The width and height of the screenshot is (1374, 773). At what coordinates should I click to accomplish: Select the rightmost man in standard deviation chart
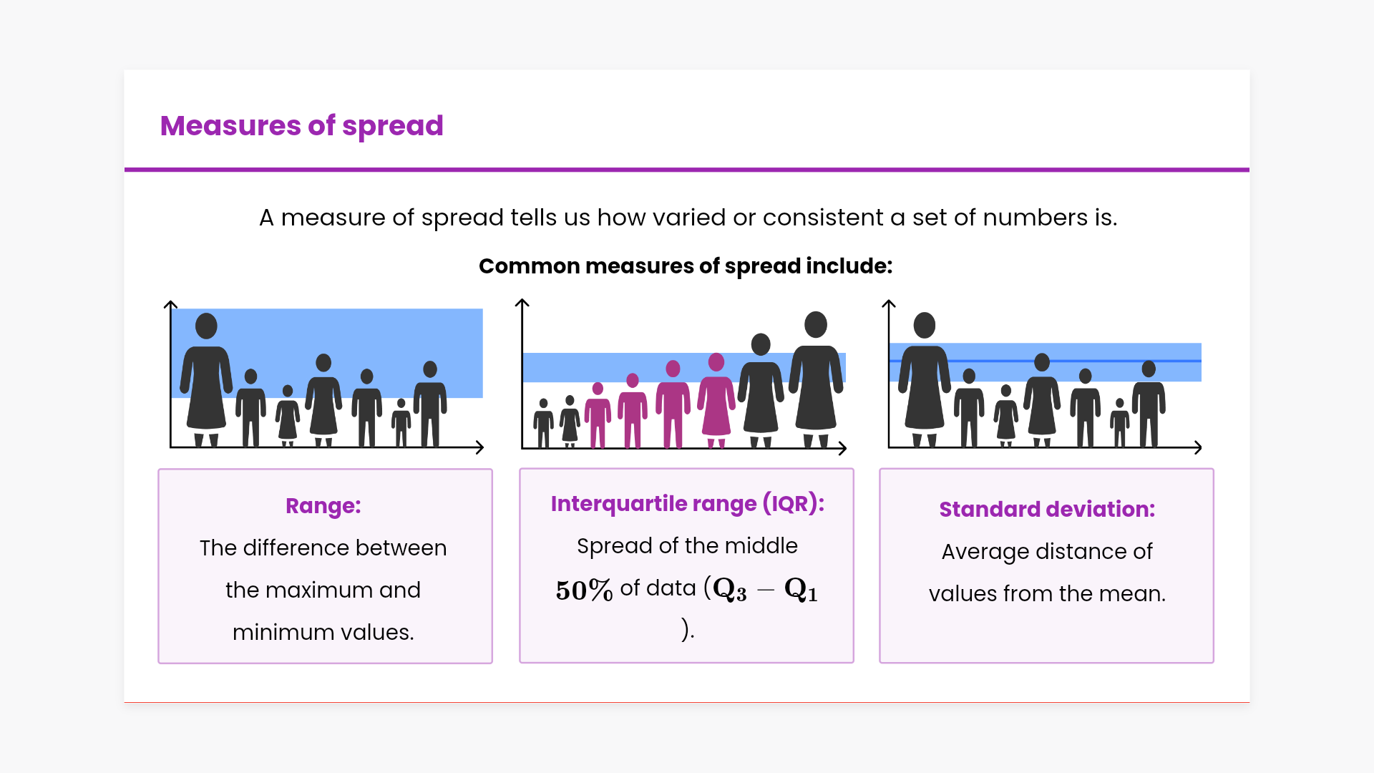click(1149, 404)
